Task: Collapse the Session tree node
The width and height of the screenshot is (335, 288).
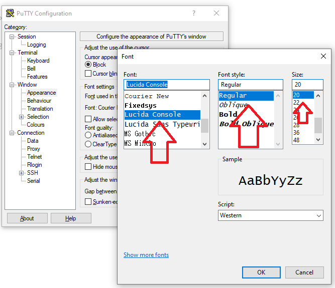Action: [x=12, y=37]
